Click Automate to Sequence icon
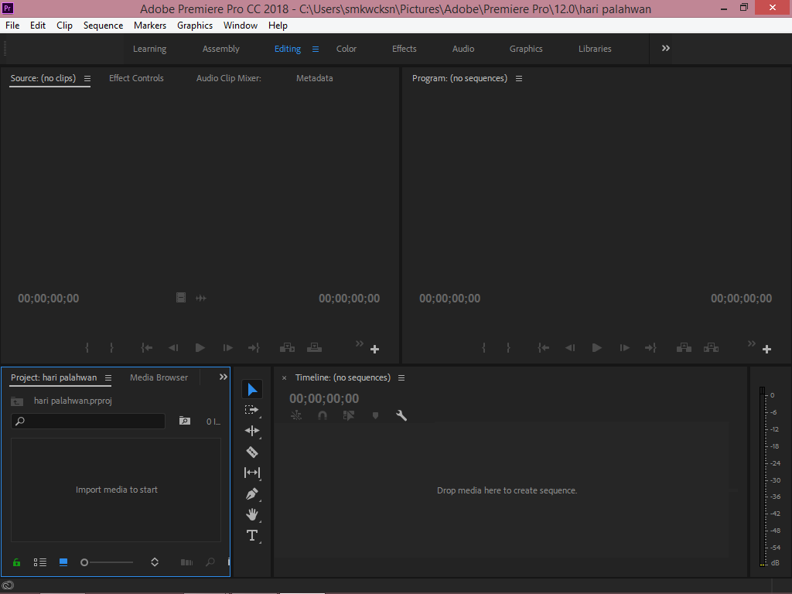792x594 pixels. (186, 562)
